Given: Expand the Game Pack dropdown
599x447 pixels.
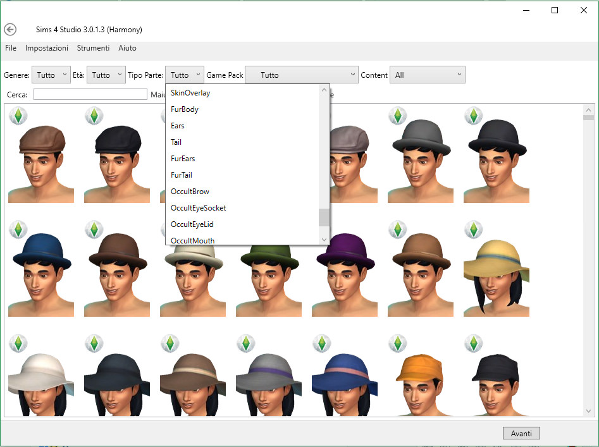Looking at the screenshot, I should 301,74.
